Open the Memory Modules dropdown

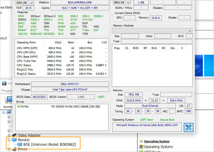point(152,31)
